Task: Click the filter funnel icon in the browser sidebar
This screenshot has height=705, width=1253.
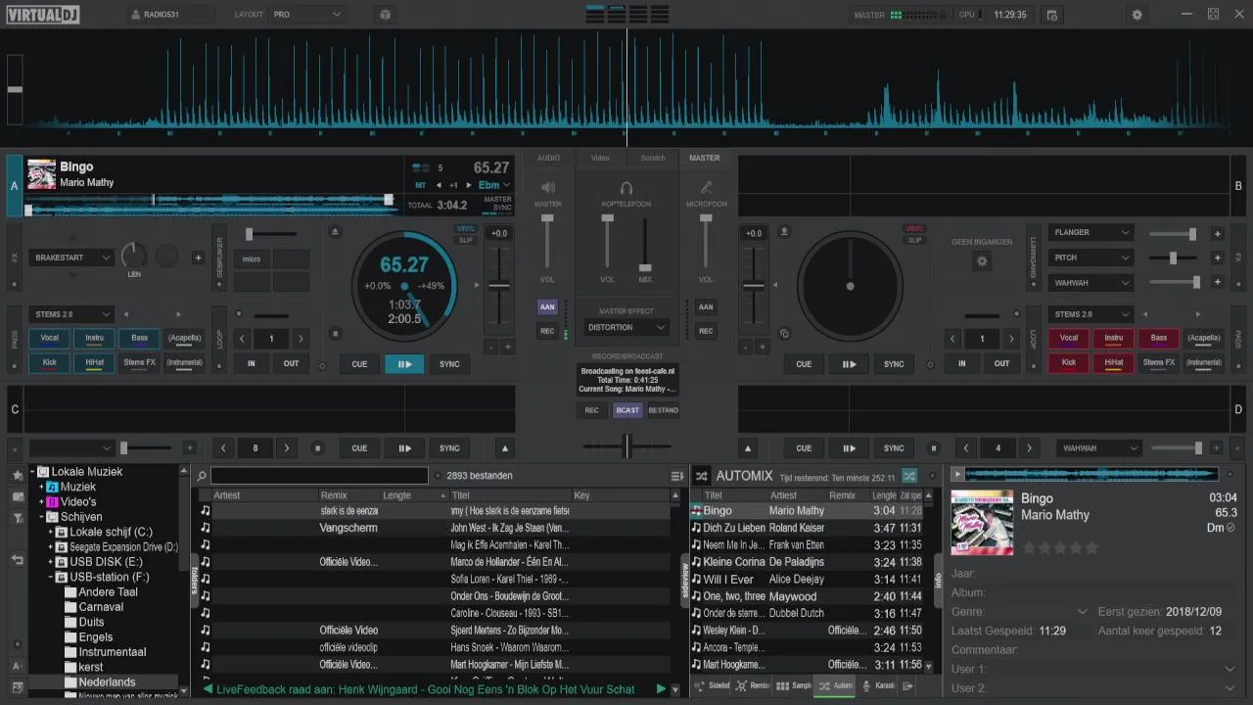Action: coord(17,517)
